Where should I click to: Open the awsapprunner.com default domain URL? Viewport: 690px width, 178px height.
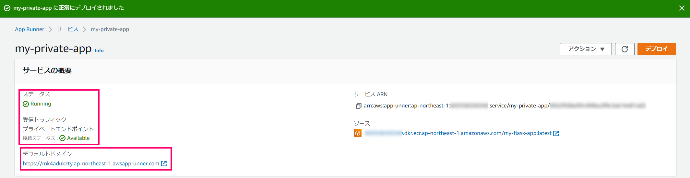pos(91,164)
